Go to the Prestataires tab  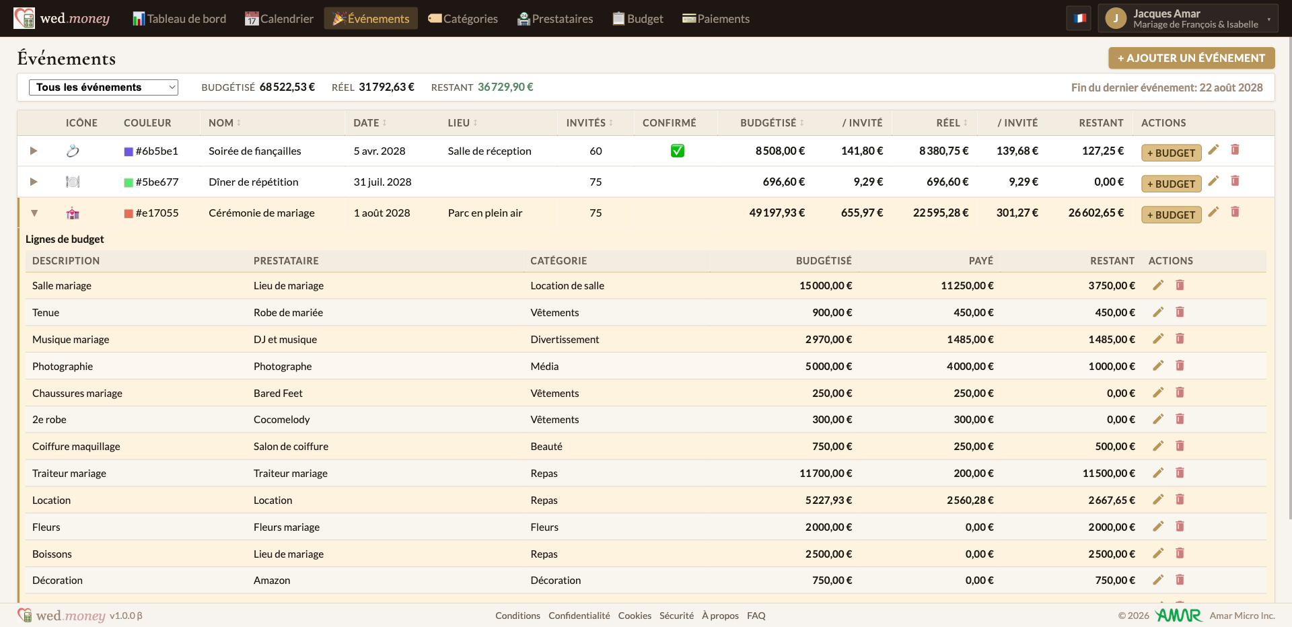coord(555,19)
